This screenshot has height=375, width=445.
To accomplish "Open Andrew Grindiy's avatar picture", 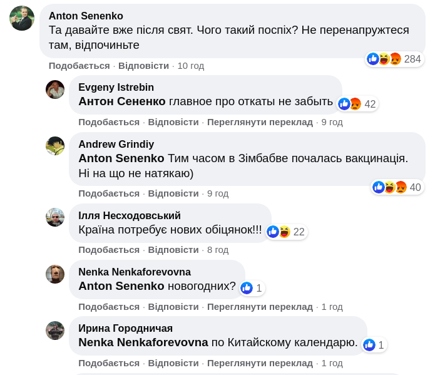I will click(55, 146).
